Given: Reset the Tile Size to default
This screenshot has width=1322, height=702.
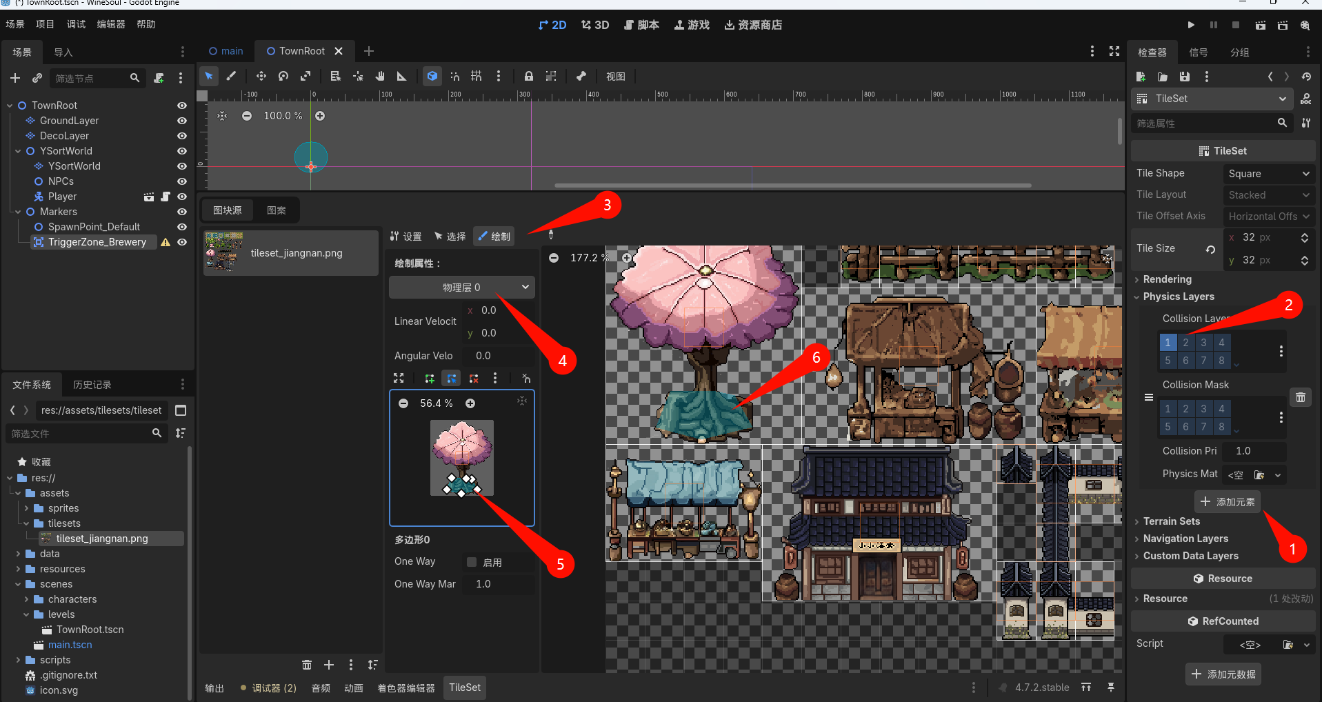Looking at the screenshot, I should [1210, 249].
